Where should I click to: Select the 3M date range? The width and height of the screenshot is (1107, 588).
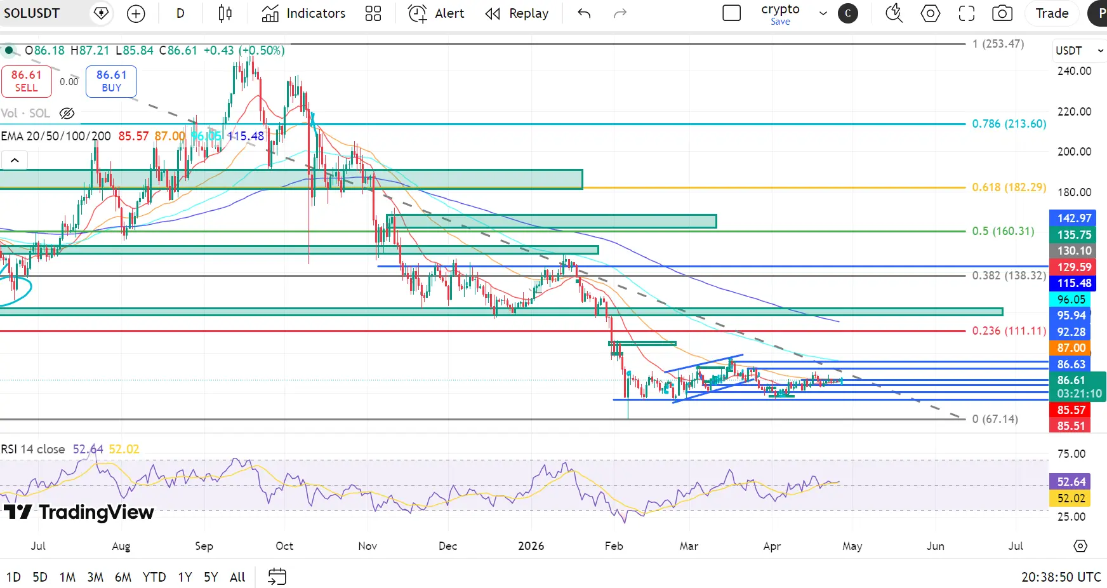tap(95, 577)
